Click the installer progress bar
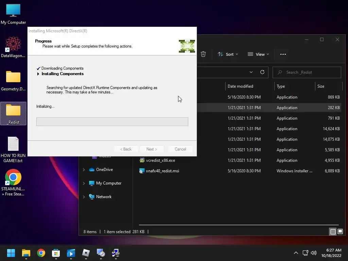Image resolution: width=348 pixels, height=261 pixels. tap(112, 122)
